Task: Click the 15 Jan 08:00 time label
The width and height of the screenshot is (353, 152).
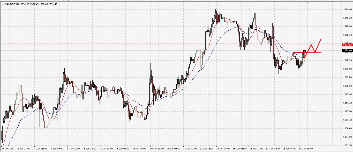Action: point(223,149)
